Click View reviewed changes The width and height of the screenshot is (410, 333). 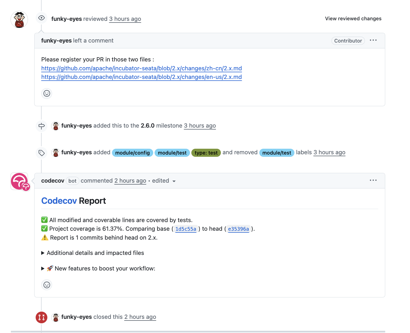[353, 19]
